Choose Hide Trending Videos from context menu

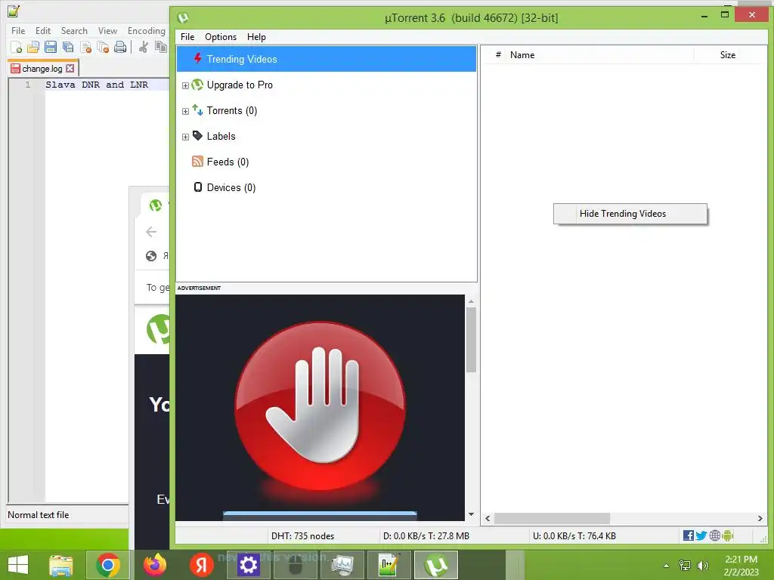point(630,214)
